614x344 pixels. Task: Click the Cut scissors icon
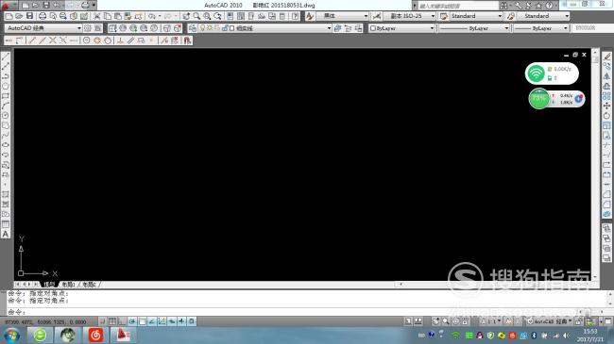click(x=96, y=16)
